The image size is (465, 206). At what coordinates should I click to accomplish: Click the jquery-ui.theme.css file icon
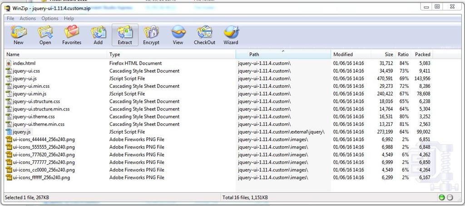coord(9,116)
